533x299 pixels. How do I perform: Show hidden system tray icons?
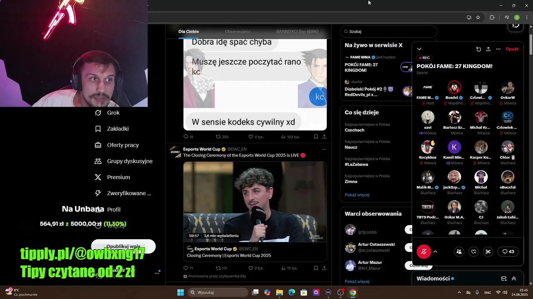click(459, 292)
